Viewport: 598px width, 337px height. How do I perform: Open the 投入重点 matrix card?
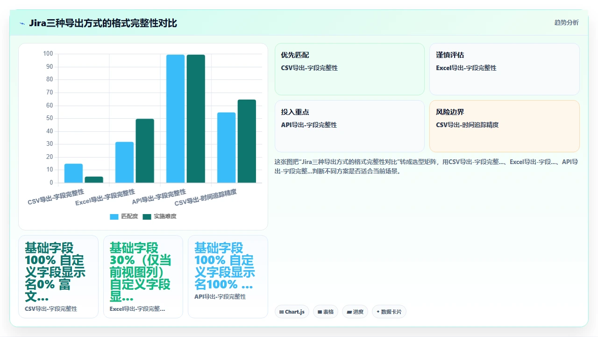[x=349, y=126]
